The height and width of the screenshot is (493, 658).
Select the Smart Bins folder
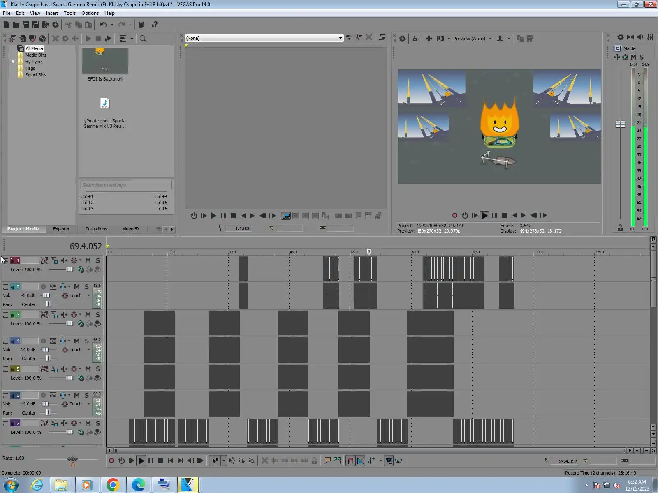coord(36,75)
